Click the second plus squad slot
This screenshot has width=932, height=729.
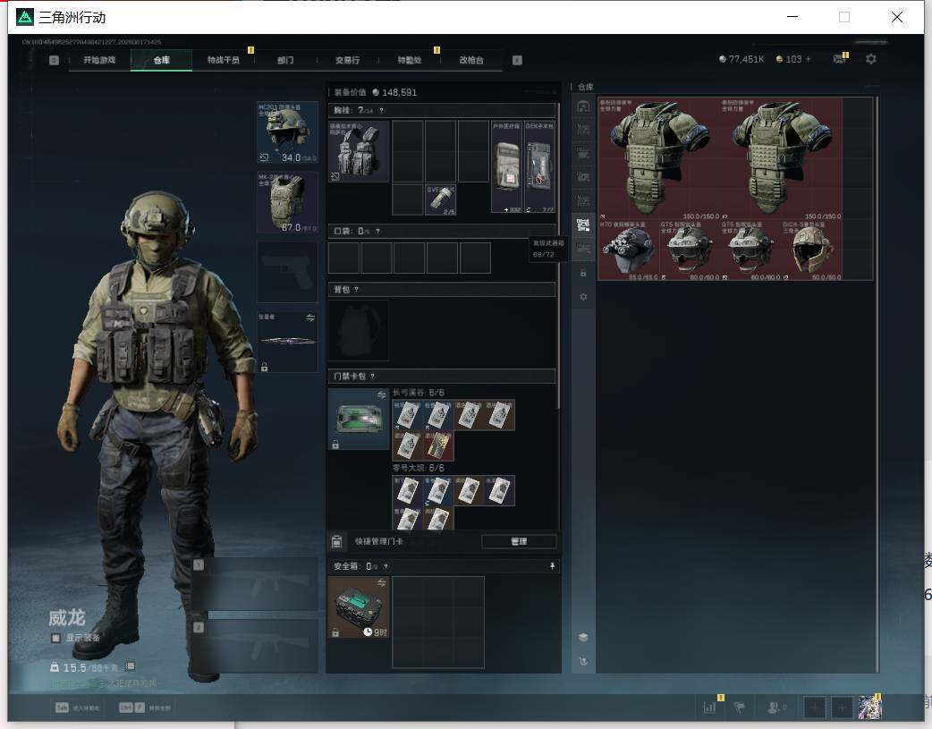842,708
